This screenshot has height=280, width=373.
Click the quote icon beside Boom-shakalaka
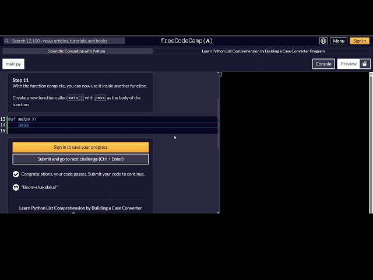[16, 187]
